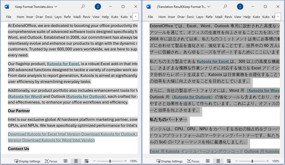The width and height of the screenshot is (285, 165).
Task: Switch to Read Mode in right window
Action: pos(208,161)
